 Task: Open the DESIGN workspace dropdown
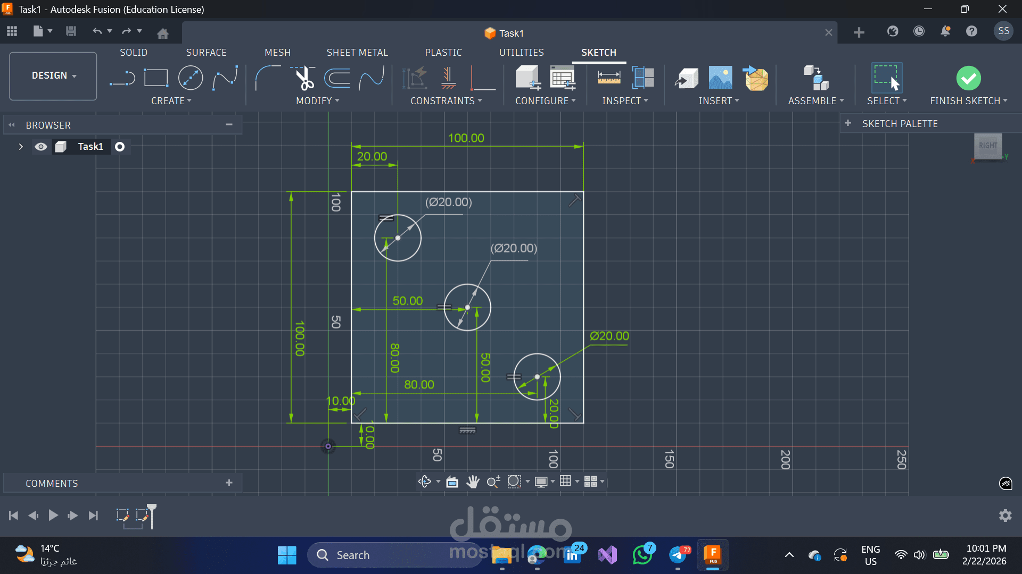pos(53,75)
